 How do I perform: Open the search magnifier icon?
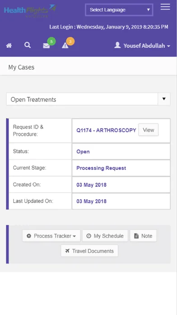28,45
